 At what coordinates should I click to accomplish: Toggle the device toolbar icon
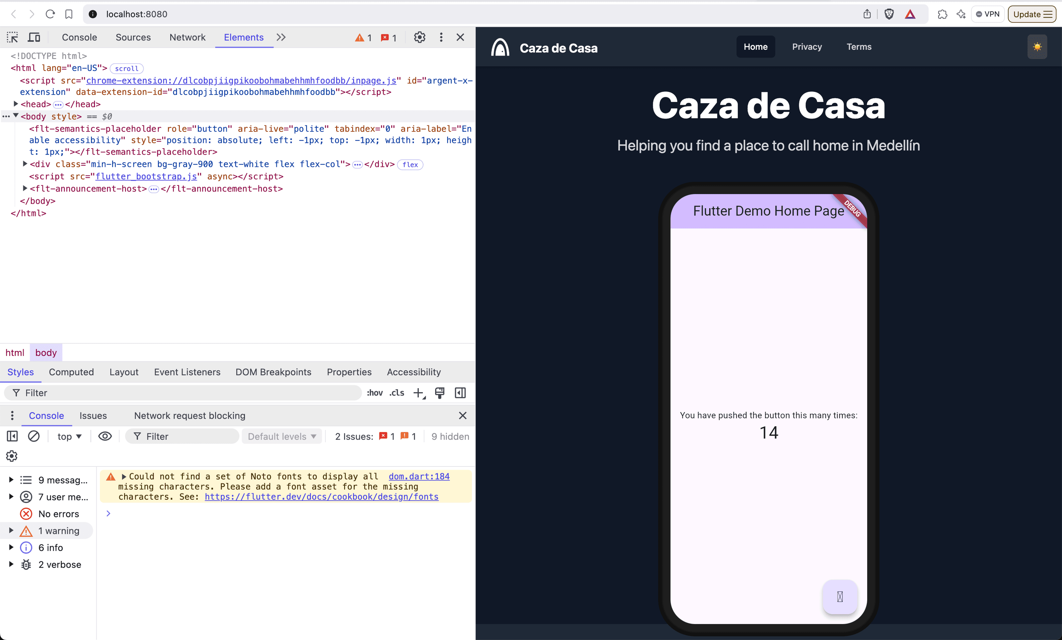[34, 37]
